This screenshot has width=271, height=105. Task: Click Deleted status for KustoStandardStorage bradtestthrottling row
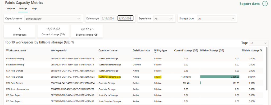(x=137, y=65)
